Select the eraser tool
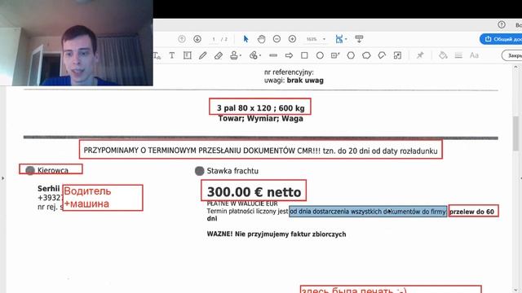This screenshot has height=293, width=522. pyautogui.click(x=219, y=55)
